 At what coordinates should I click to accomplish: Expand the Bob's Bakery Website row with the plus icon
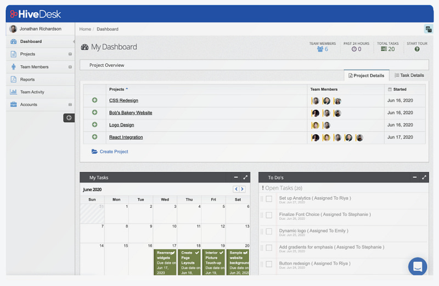94,112
